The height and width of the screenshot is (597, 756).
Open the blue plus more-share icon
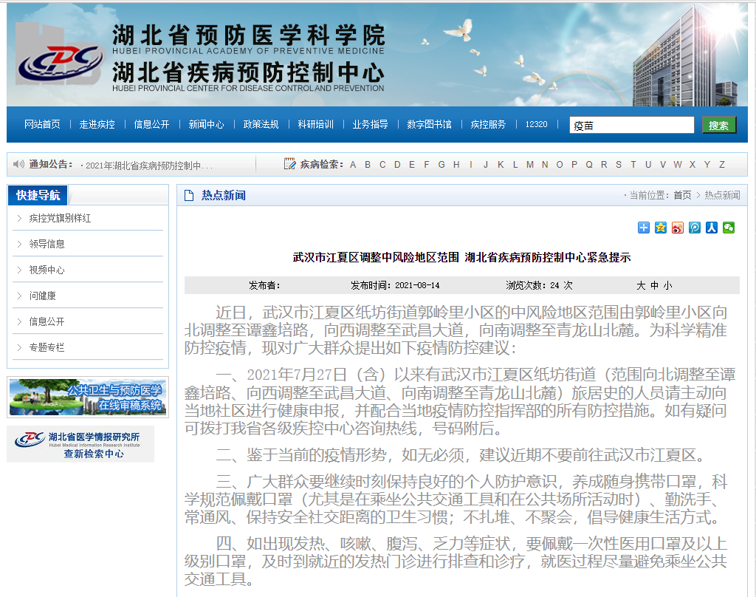(x=644, y=228)
